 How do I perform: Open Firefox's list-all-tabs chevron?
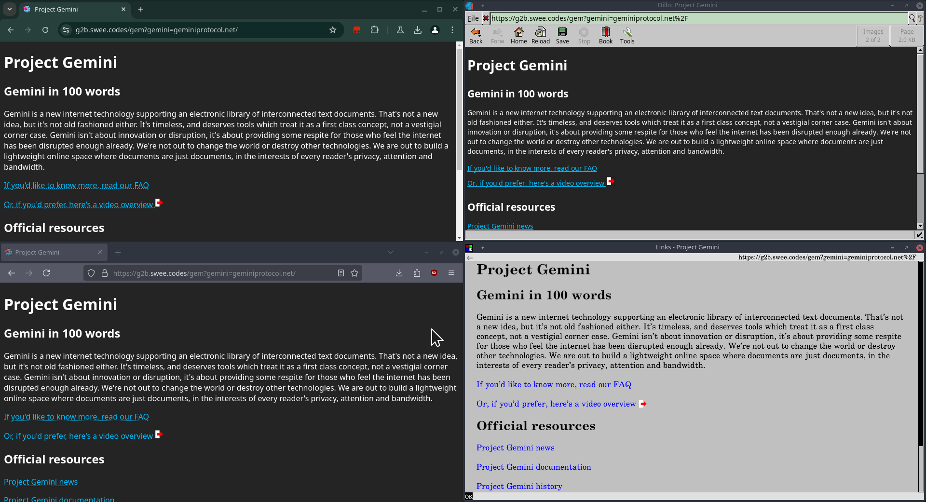391,252
